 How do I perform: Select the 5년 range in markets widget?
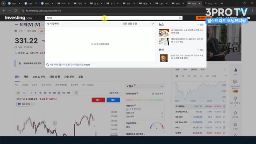207,76
